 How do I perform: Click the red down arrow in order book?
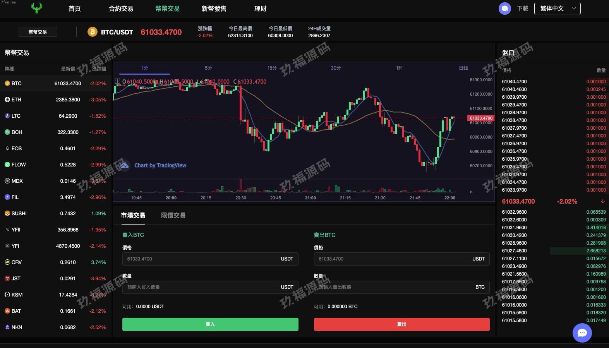[x=602, y=201]
